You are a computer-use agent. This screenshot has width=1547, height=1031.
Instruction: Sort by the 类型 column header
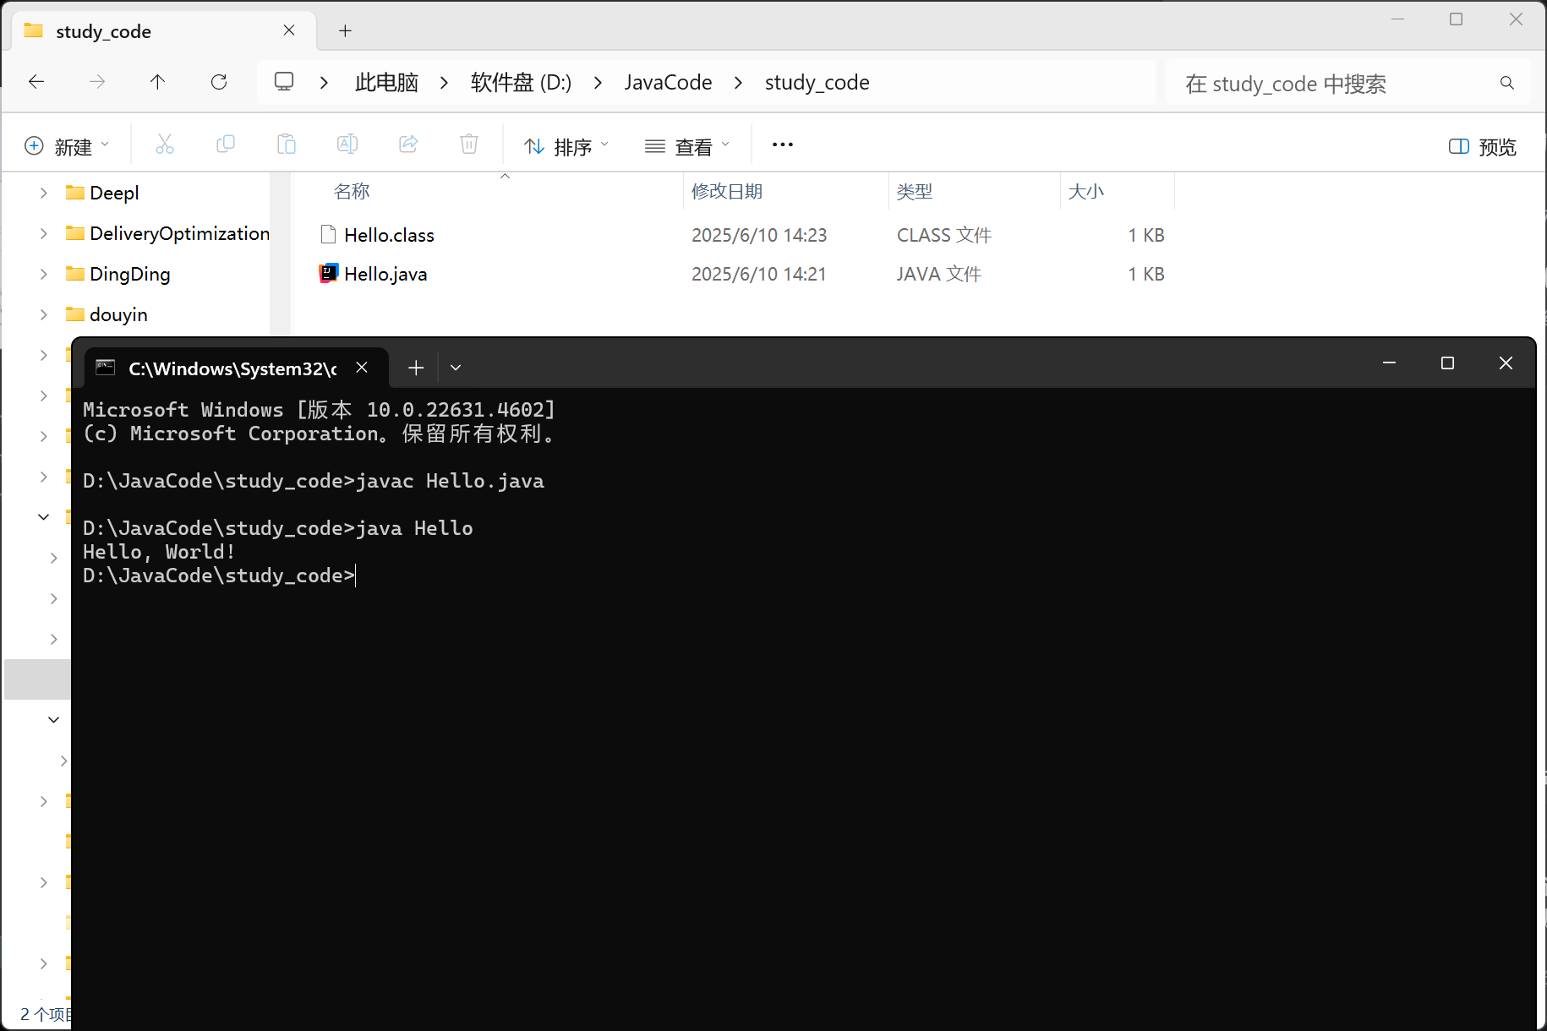click(x=915, y=192)
